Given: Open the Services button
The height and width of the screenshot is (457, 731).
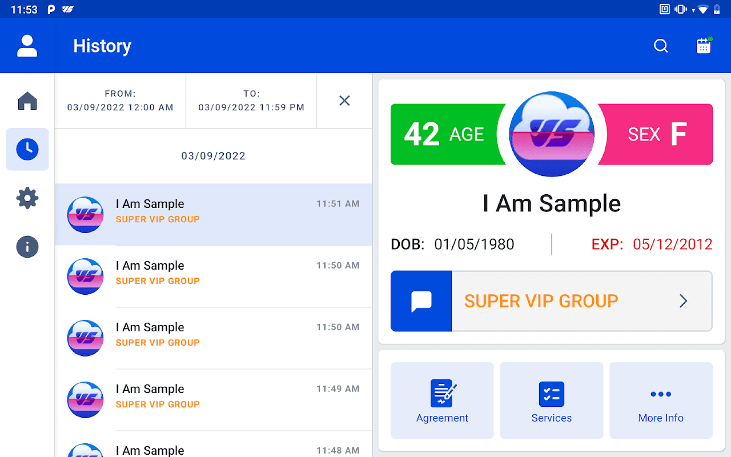Looking at the screenshot, I should pyautogui.click(x=552, y=400).
